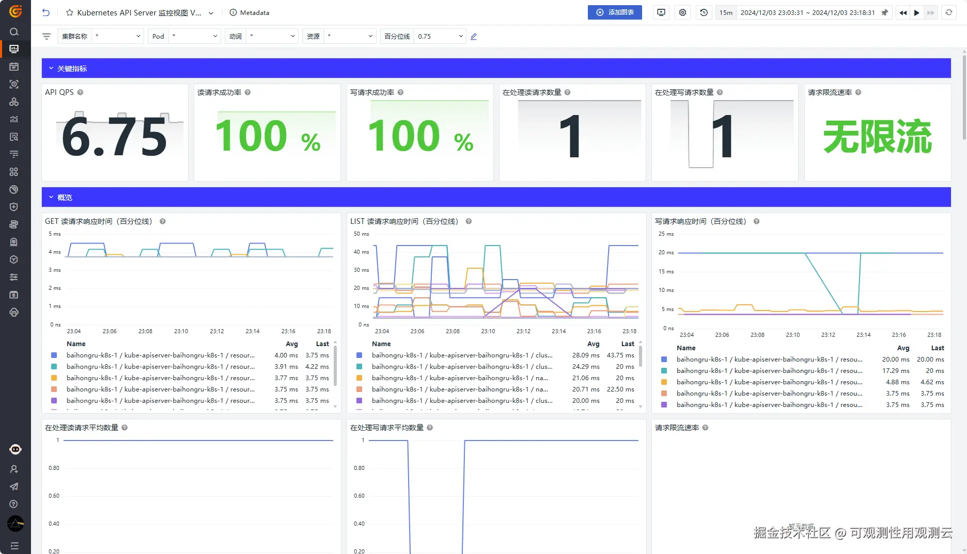Click the 添加图表 button
Image resolution: width=967 pixels, height=554 pixels.
coord(615,12)
